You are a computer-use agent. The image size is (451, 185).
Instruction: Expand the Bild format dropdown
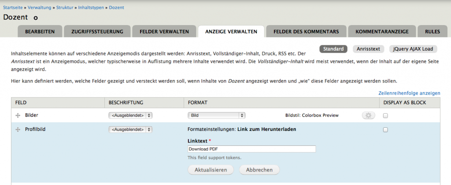point(216,116)
